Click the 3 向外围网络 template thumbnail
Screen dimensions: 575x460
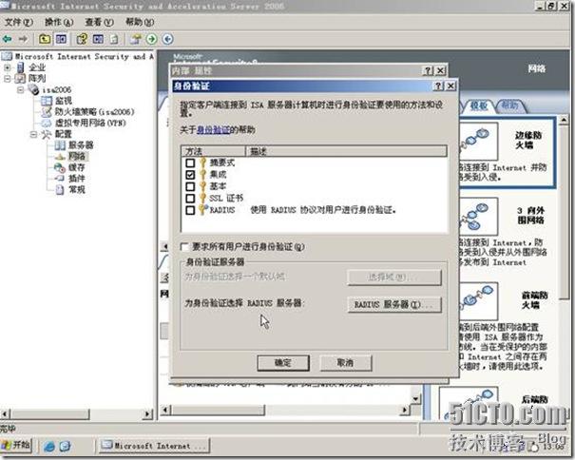pyautogui.click(x=478, y=217)
